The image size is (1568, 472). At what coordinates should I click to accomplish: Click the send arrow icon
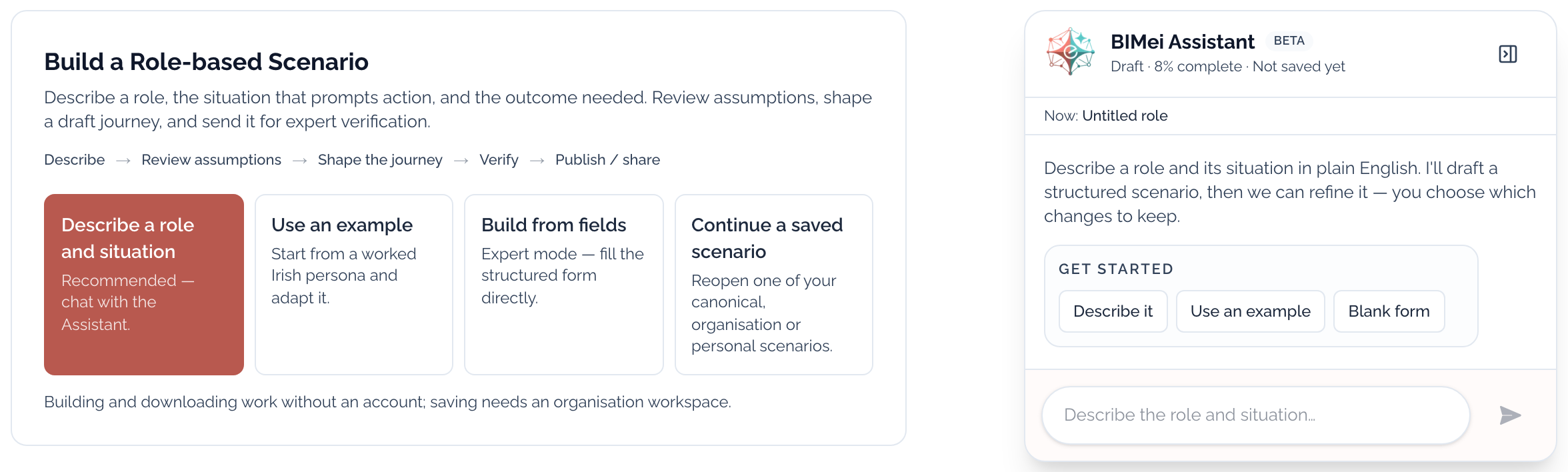(1509, 415)
